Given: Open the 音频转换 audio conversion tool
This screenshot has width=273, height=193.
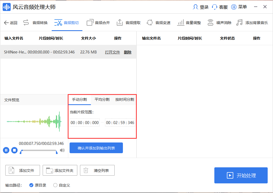Looking at the screenshot, I should 35,23.
